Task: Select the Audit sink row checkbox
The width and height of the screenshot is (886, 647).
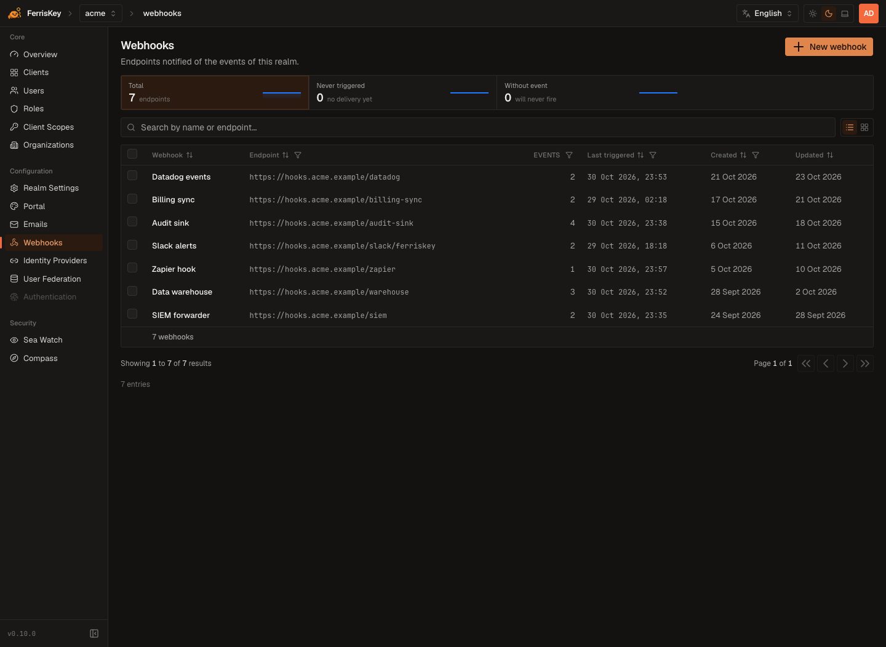Action: pos(132,222)
